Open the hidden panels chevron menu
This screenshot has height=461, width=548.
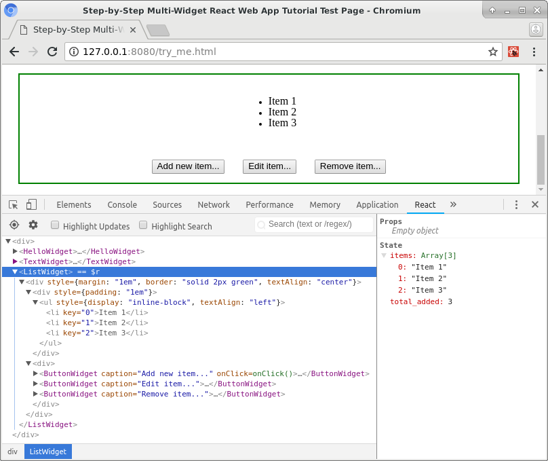(x=453, y=204)
